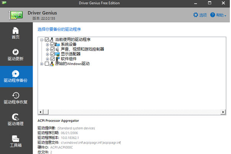Screen dimensions: 231x154
Task: Click the Driver Genius logo icon
Action: [15, 15]
